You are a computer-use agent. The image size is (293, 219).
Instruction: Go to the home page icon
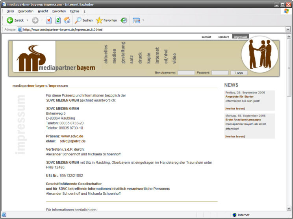67,20
